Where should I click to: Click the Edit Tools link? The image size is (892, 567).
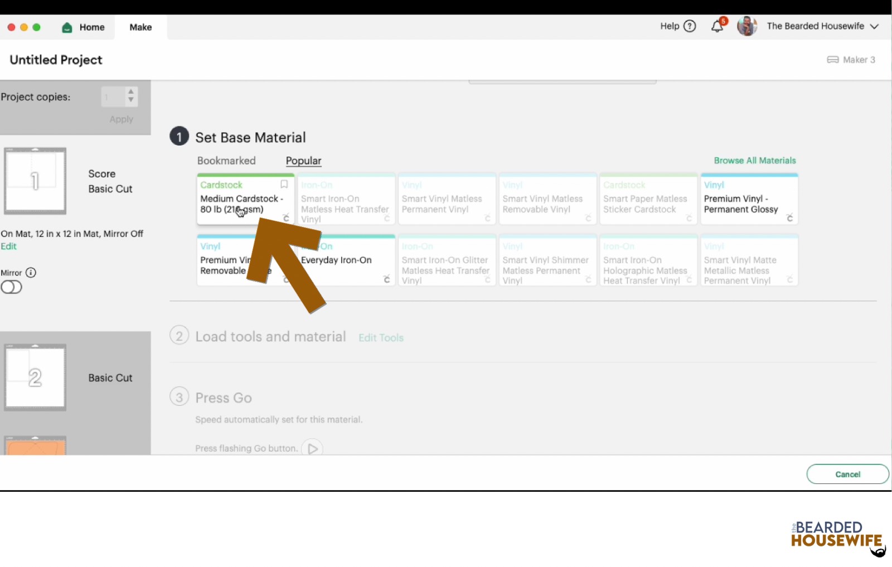point(381,338)
